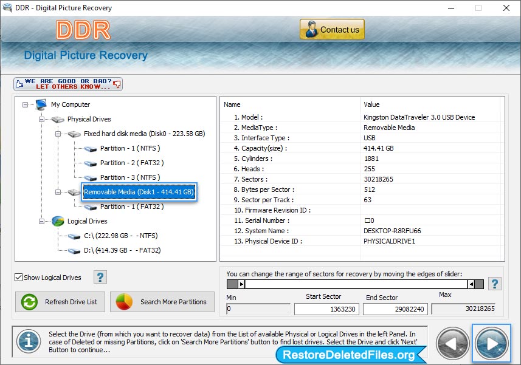Proceed with the Next arrow button
Screen dimensions: 521x365
491,344
